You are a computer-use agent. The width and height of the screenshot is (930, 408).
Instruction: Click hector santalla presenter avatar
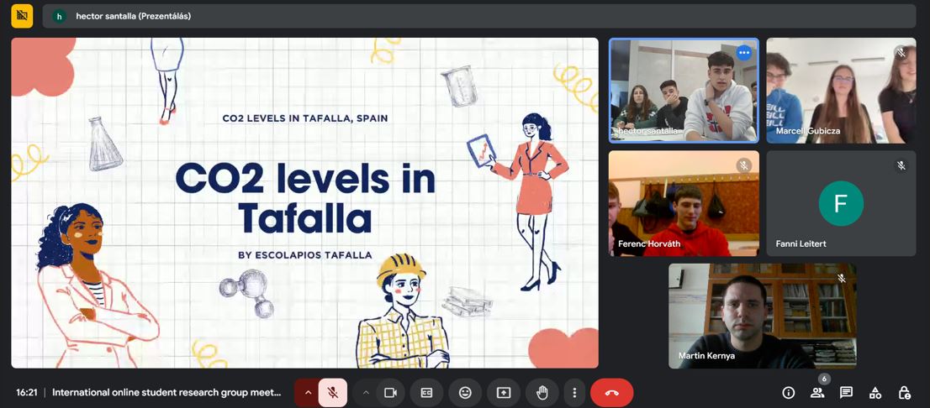[x=59, y=17]
